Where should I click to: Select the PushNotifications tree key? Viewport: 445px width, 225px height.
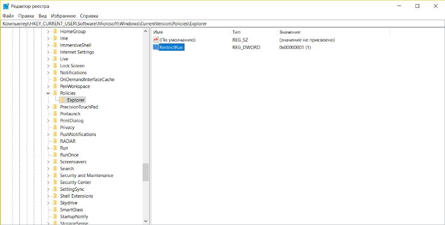click(78, 134)
